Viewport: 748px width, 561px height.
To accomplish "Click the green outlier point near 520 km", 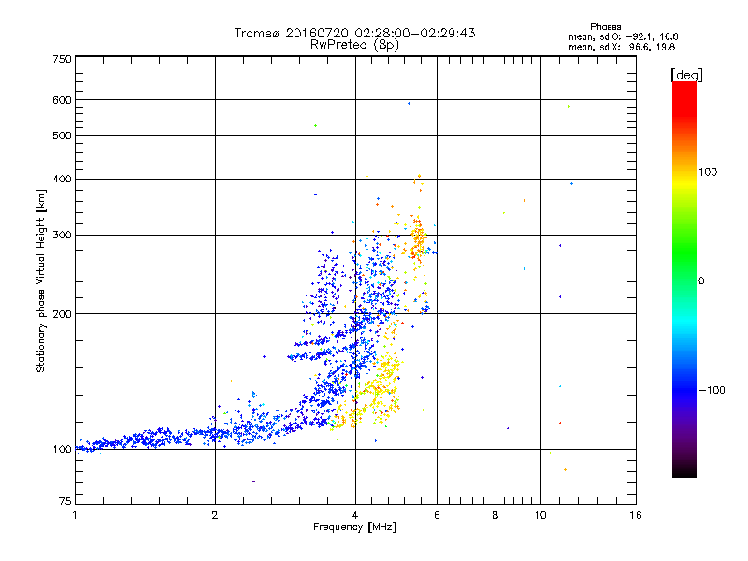I will pos(315,126).
